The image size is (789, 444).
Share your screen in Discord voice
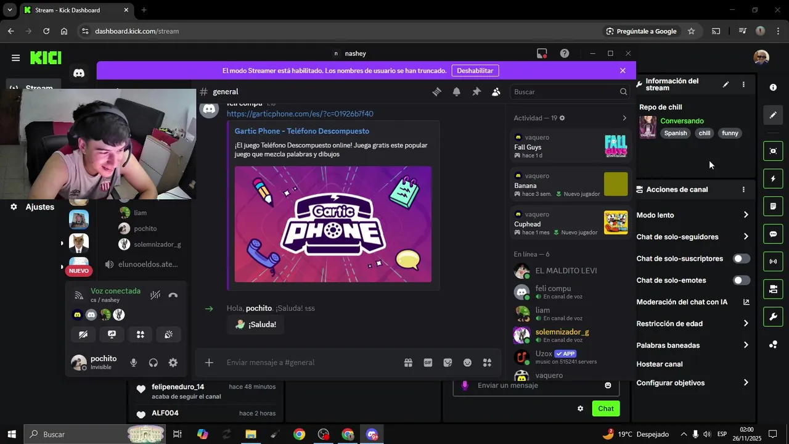[112, 334]
